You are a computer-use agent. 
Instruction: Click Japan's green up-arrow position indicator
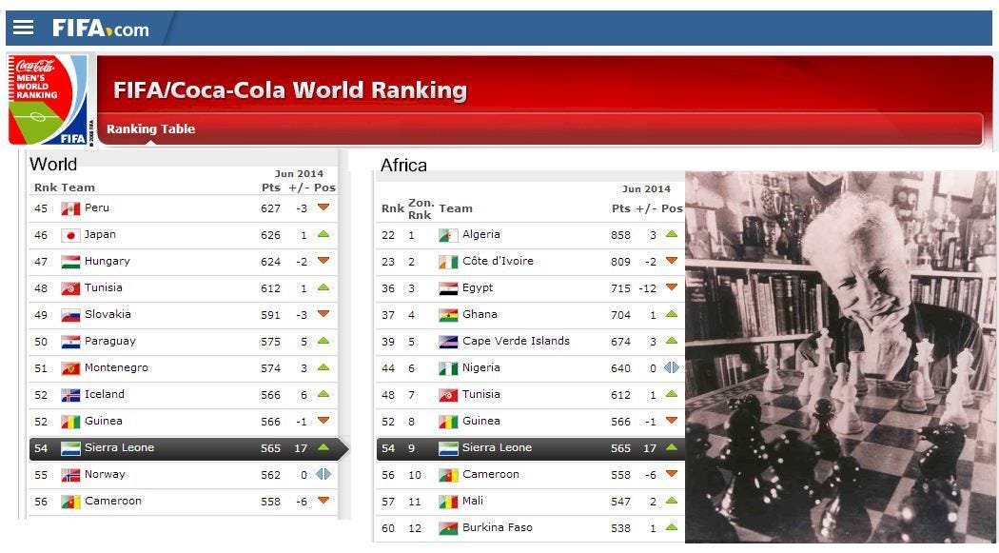323,234
